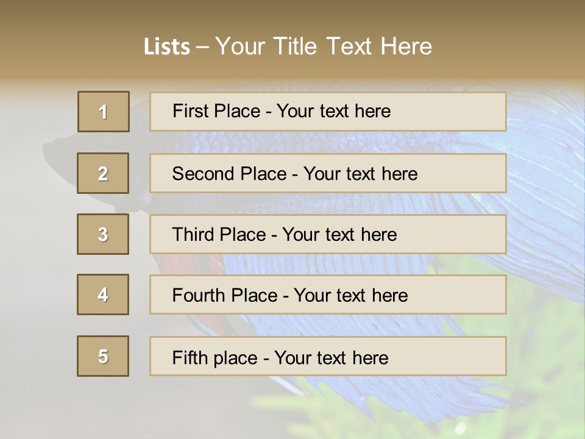
Task: Click the bold word Lists in title
Action: [x=166, y=47]
